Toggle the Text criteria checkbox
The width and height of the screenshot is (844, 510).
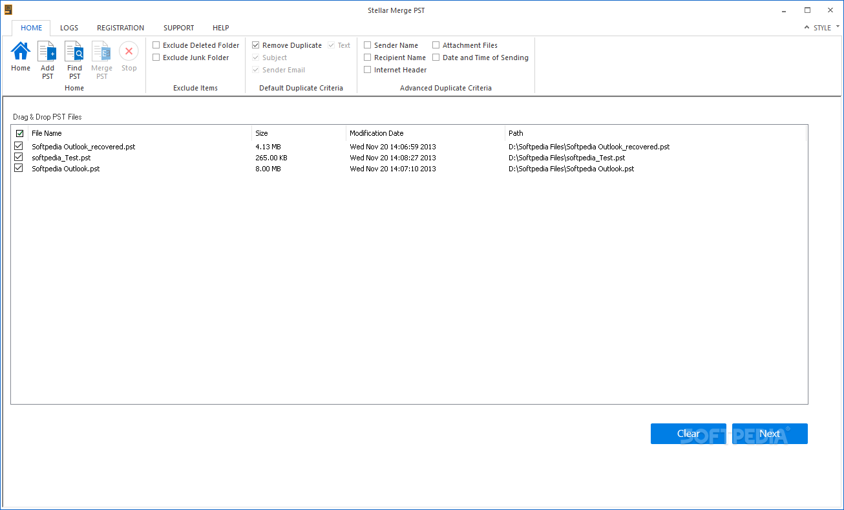click(x=331, y=45)
